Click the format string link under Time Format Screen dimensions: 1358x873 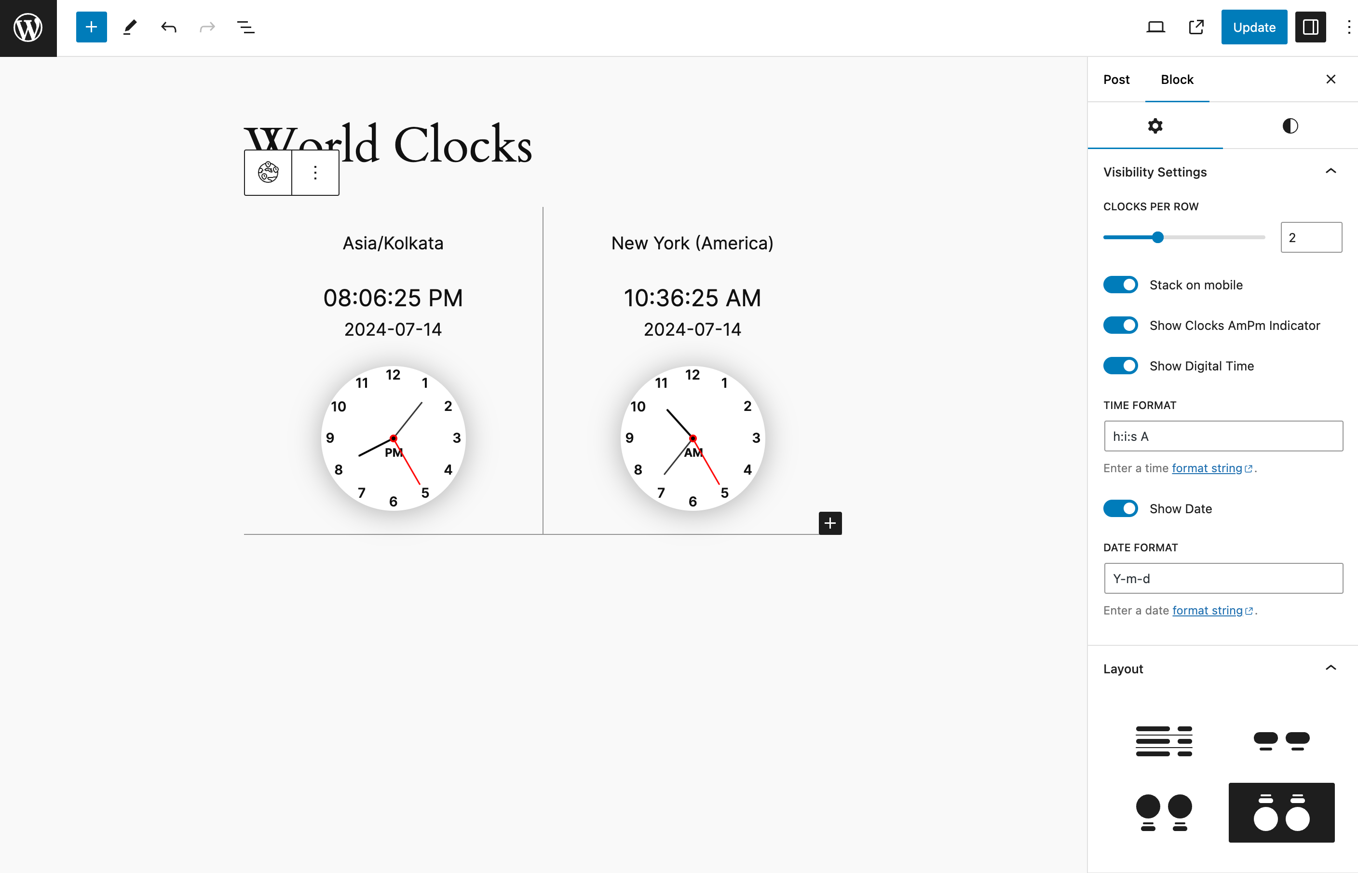pyautogui.click(x=1206, y=468)
